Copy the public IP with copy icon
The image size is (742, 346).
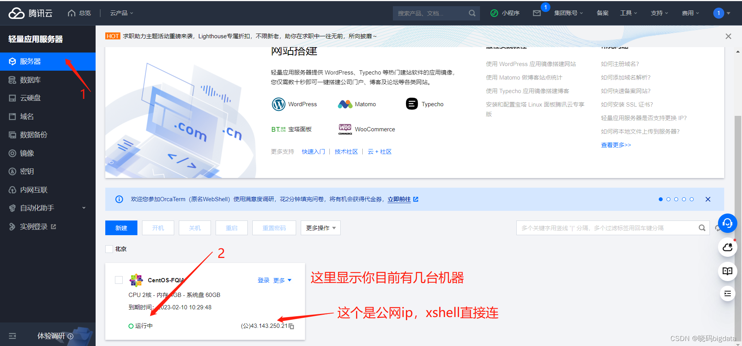pyautogui.click(x=291, y=326)
